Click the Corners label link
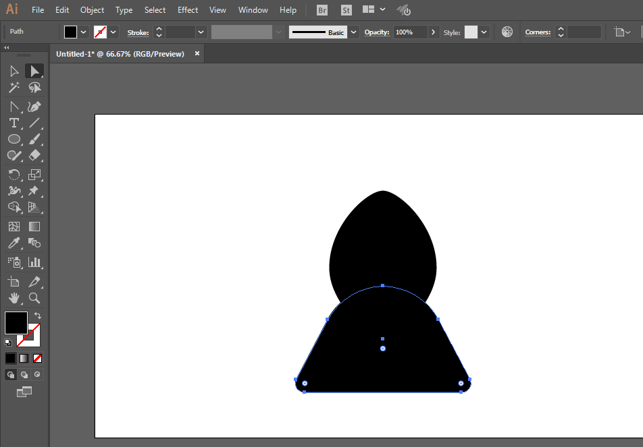The image size is (643, 447). point(538,32)
